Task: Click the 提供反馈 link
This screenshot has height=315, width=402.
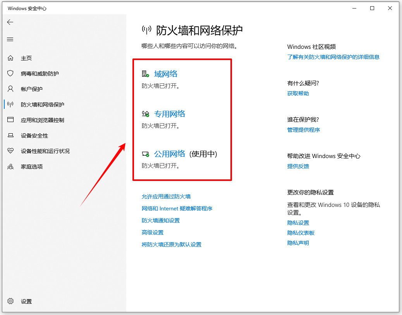Action: 298,166
